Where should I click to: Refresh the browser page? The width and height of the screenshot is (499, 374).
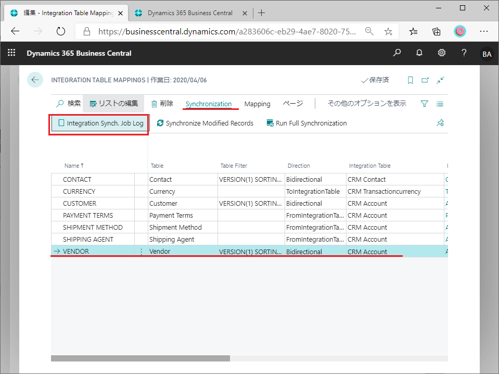60,31
